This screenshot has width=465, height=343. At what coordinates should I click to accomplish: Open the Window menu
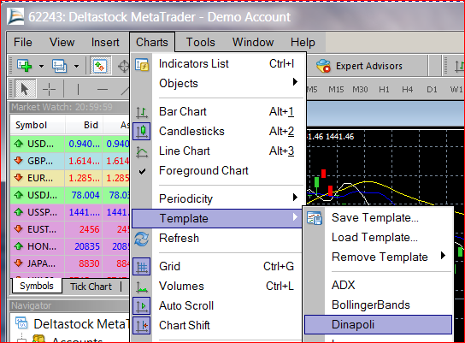(253, 42)
